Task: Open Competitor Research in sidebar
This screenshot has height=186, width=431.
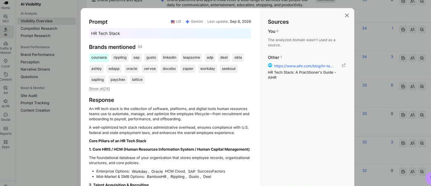Action: (39, 29)
